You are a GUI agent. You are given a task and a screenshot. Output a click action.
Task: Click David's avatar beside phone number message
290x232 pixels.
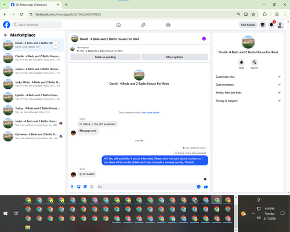pos(73,175)
